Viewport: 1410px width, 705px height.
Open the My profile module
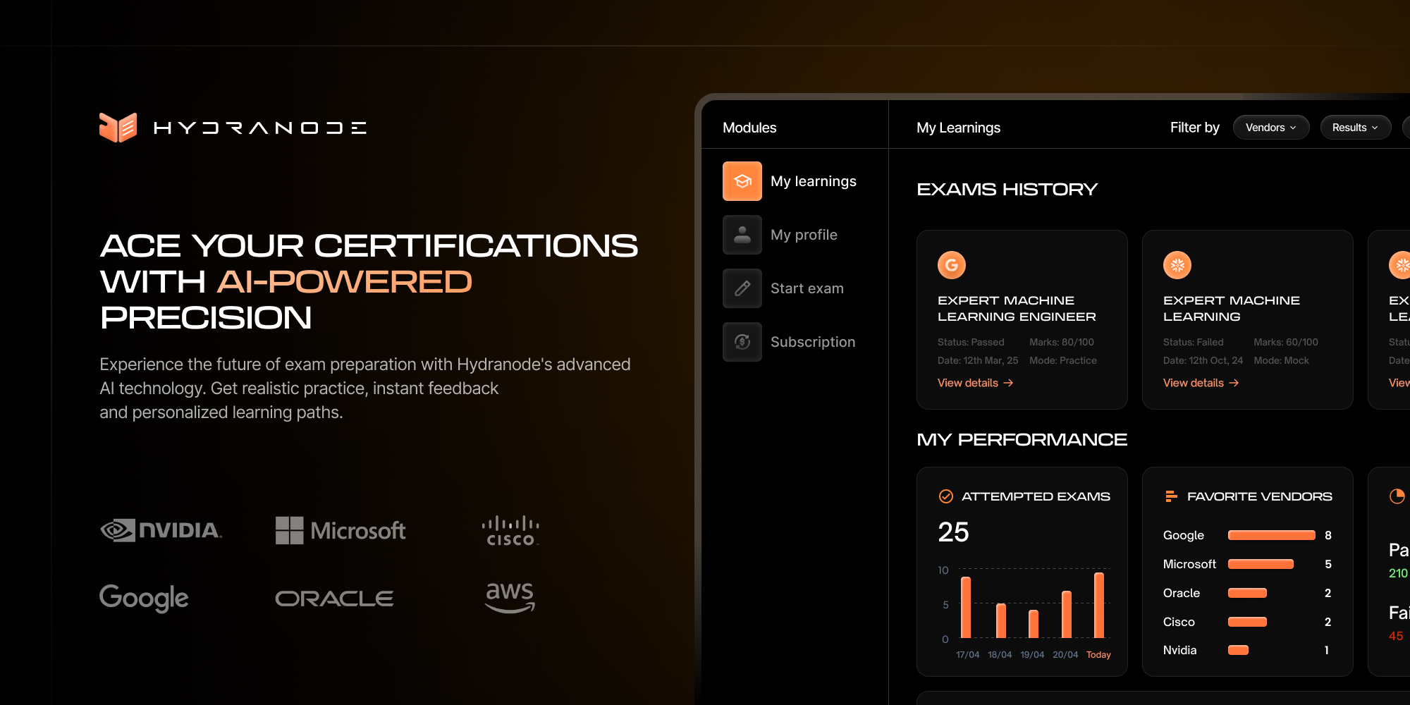804,235
